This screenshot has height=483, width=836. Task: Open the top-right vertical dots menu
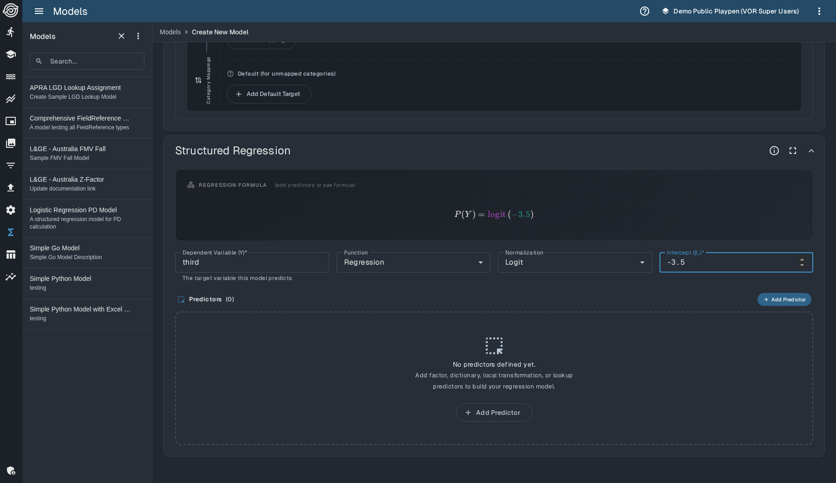pos(819,11)
